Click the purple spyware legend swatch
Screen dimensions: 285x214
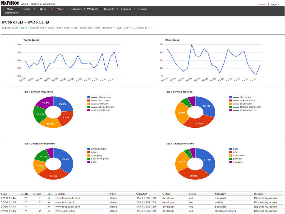pos(230,162)
